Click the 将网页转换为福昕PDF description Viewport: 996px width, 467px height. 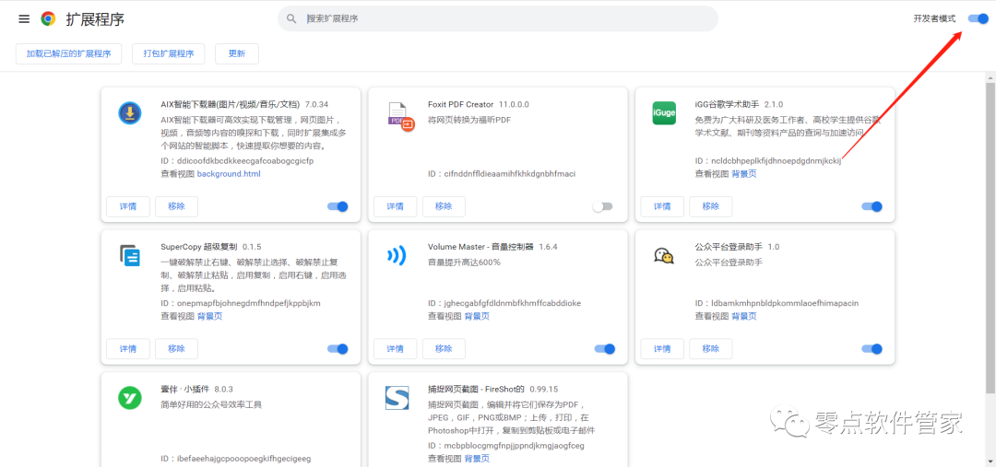tap(469, 120)
